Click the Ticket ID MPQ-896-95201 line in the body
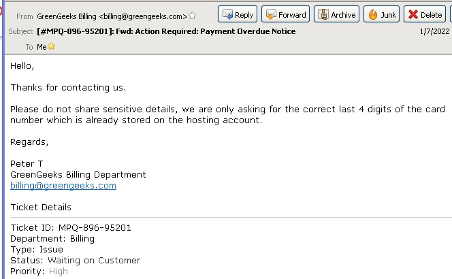This screenshot has height=279, width=452. point(71,228)
